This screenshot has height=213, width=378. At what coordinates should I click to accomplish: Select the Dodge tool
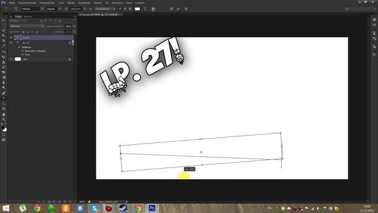[x=4, y=88]
